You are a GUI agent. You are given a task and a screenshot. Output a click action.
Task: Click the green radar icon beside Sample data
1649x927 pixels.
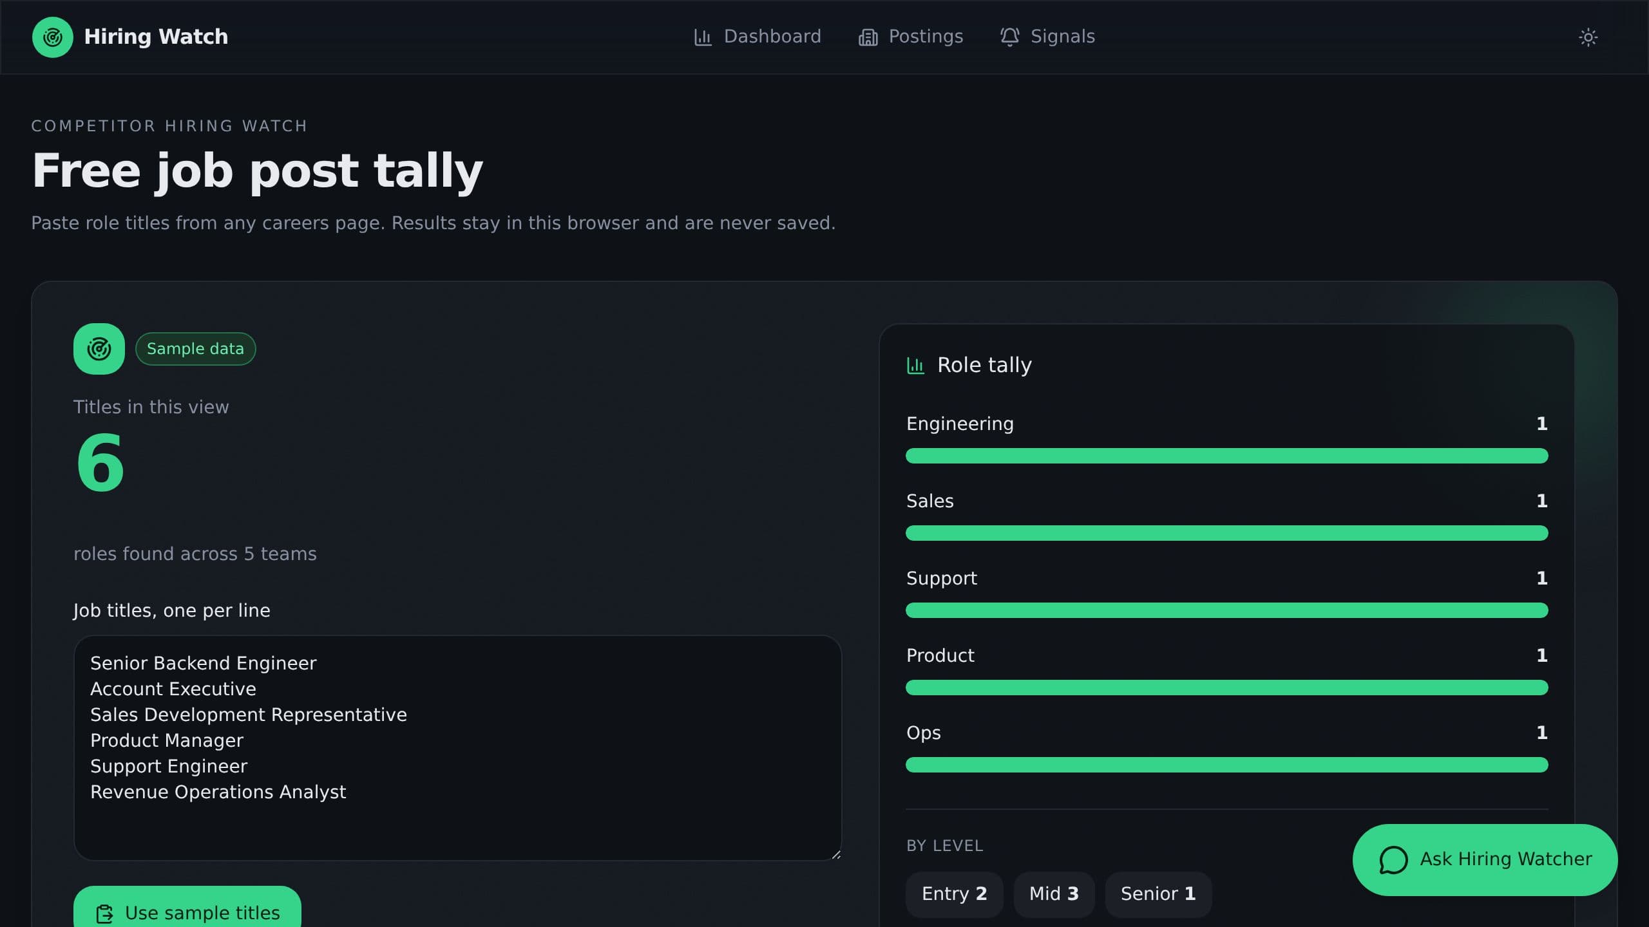pyautogui.click(x=99, y=349)
